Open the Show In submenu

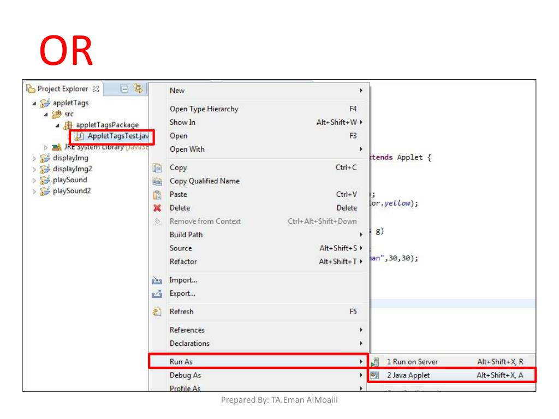coord(259,122)
